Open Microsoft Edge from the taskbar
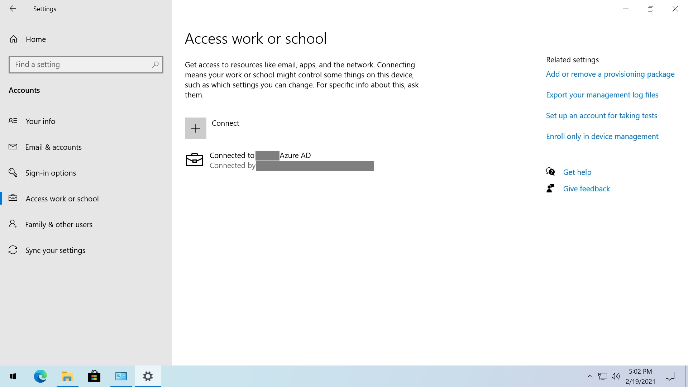 pos(40,376)
